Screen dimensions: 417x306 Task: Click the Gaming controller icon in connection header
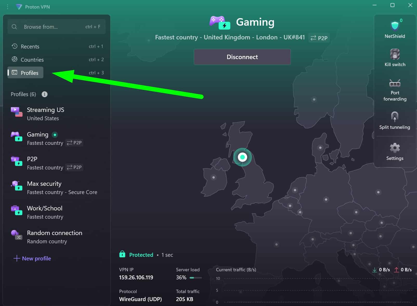[220, 23]
